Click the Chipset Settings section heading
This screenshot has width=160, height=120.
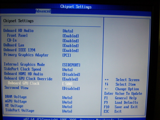[x=18, y=21]
